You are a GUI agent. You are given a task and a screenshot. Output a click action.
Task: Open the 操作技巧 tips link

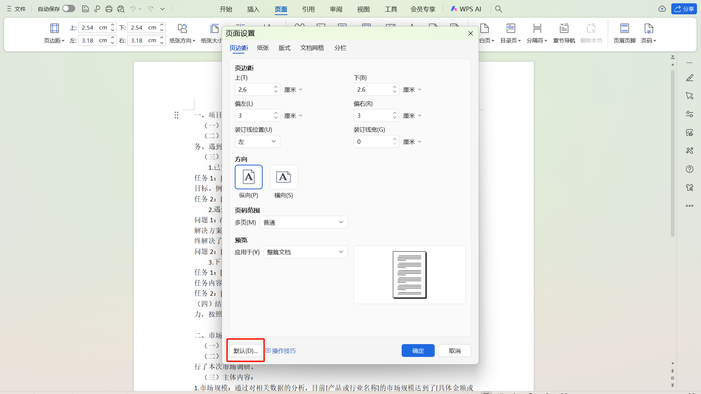point(283,350)
